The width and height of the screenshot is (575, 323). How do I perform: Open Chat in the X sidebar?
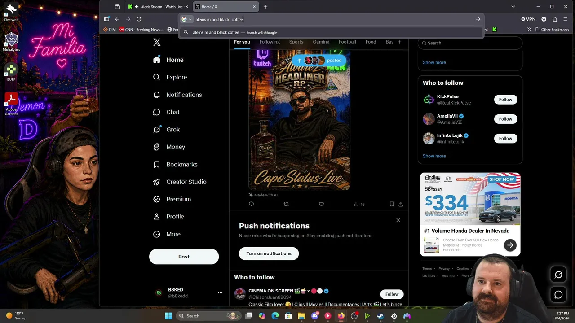(166, 112)
